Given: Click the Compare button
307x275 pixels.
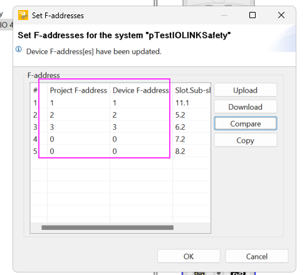Looking at the screenshot, I should point(246,123).
